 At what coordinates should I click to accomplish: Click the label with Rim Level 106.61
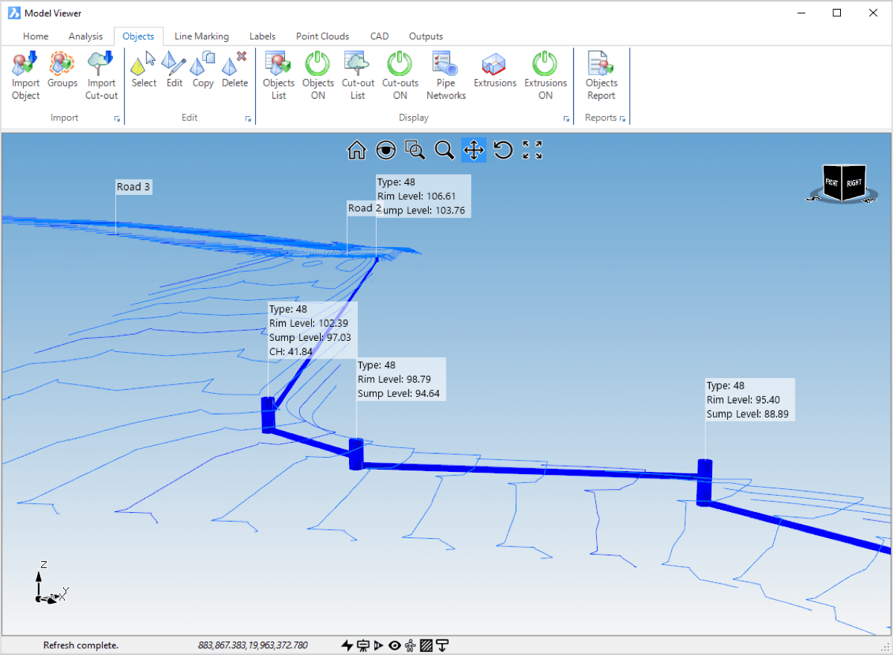(423, 196)
